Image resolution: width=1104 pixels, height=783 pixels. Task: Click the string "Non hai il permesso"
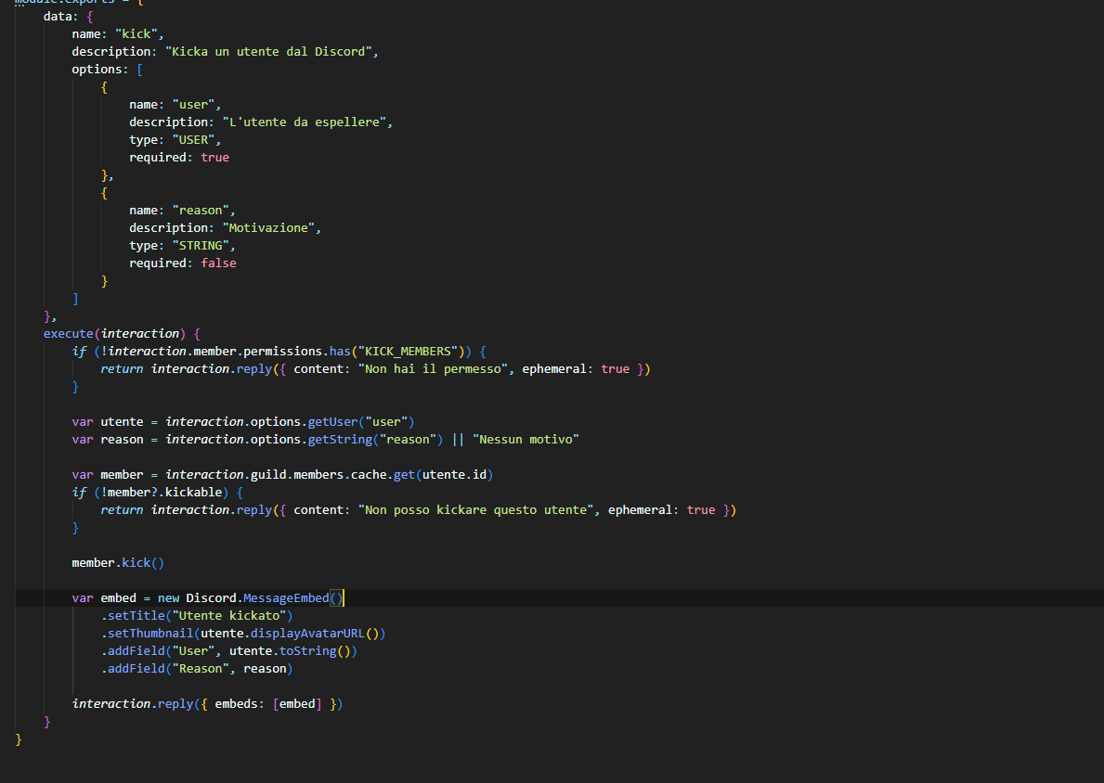tap(433, 368)
